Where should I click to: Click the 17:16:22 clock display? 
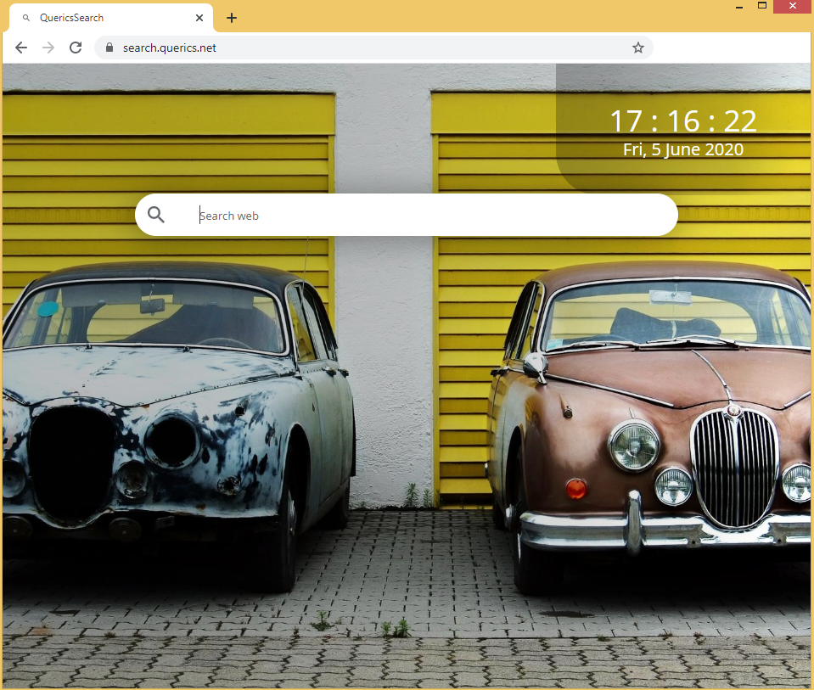[x=682, y=121]
